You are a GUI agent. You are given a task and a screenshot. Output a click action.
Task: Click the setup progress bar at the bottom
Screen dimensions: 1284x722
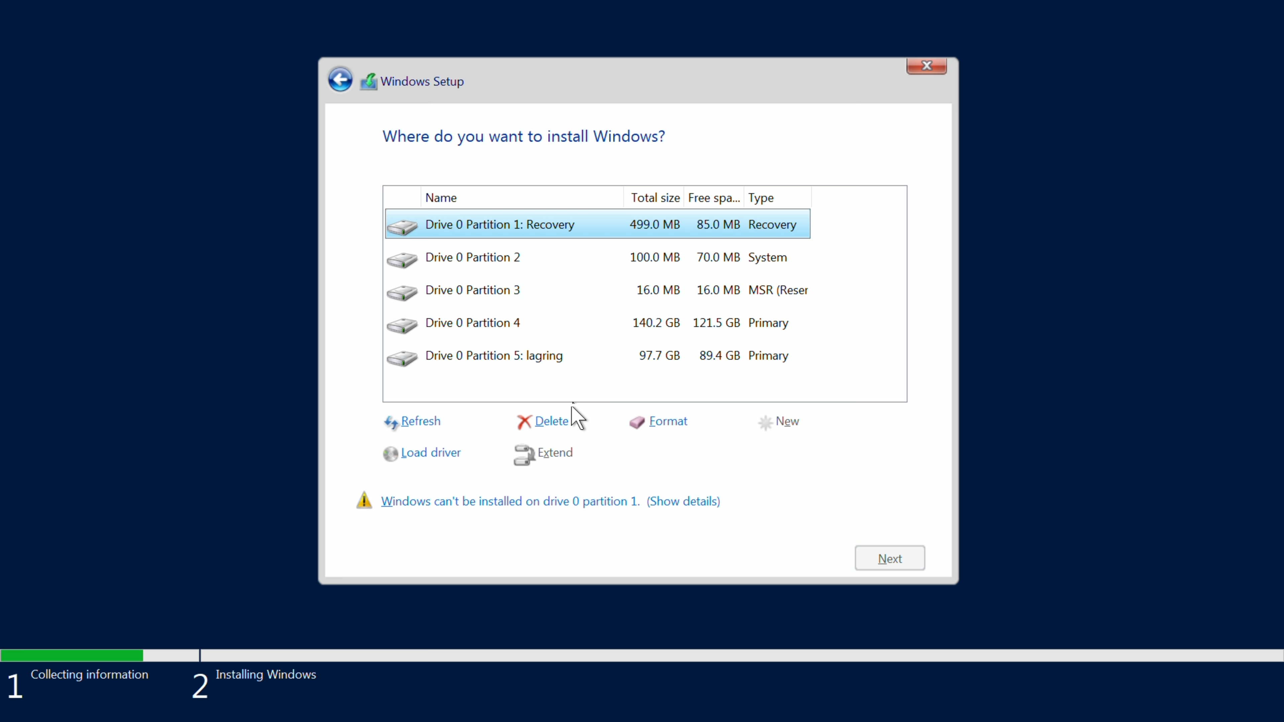tap(642, 655)
